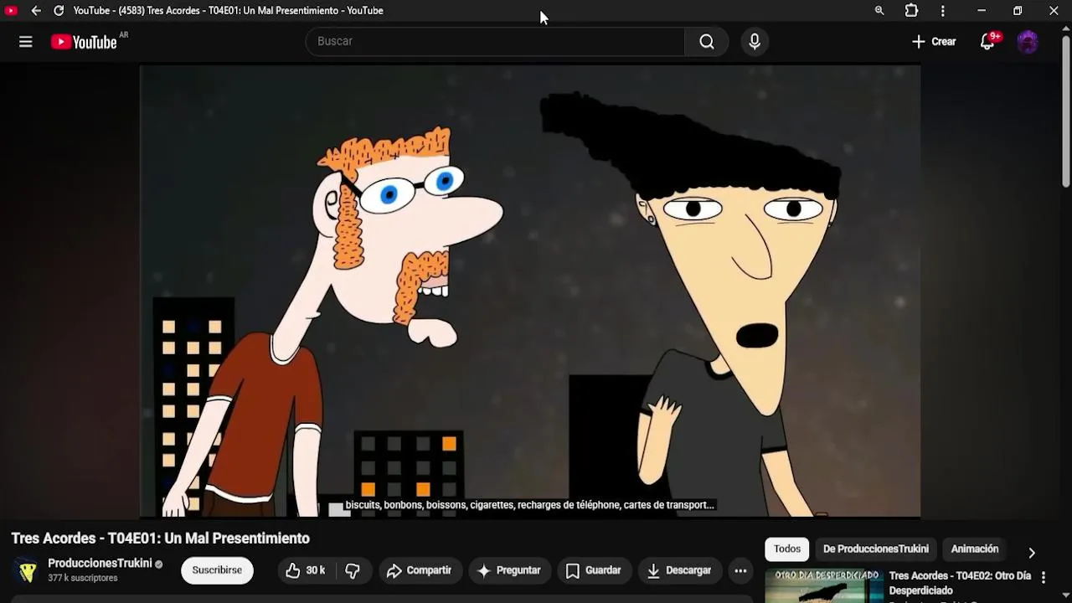
Task: Open the ProduccionesTrukini channel name link
Action: point(100,564)
